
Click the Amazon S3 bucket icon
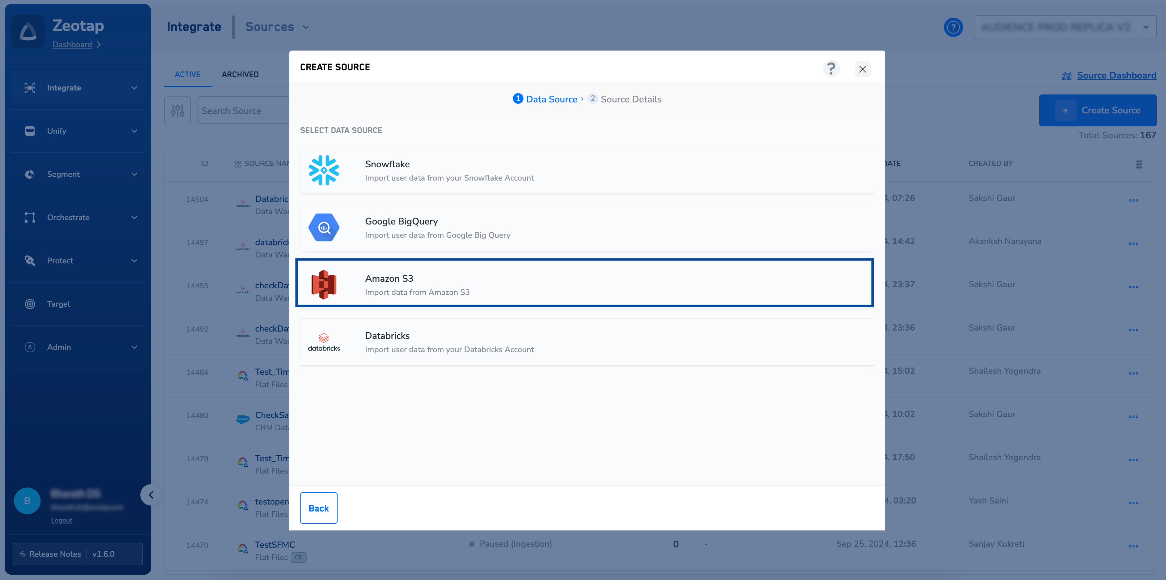[324, 284]
